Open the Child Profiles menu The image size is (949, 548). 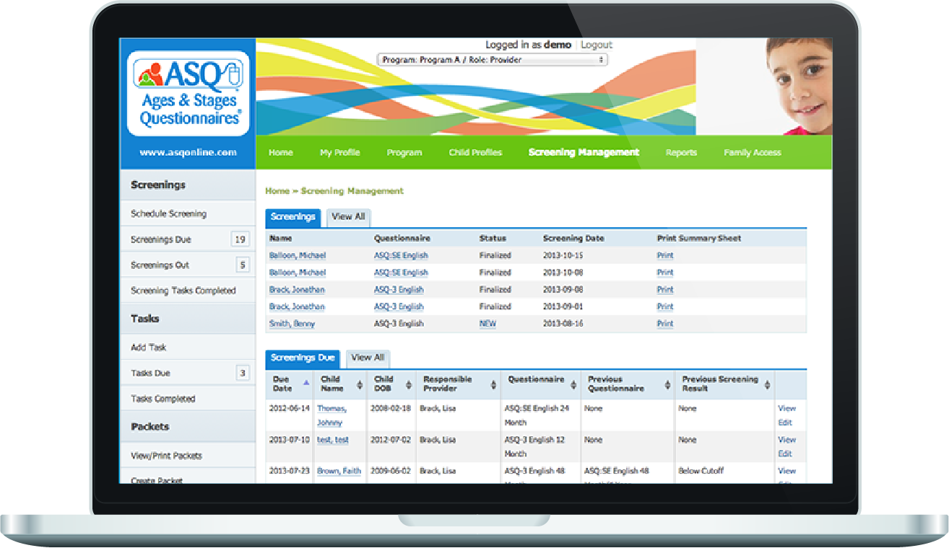coord(475,152)
